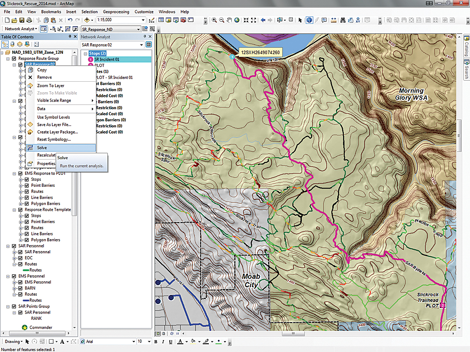This screenshot has height=352, width=470.
Task: Choose Solve from the context menu
Action: tap(42, 148)
